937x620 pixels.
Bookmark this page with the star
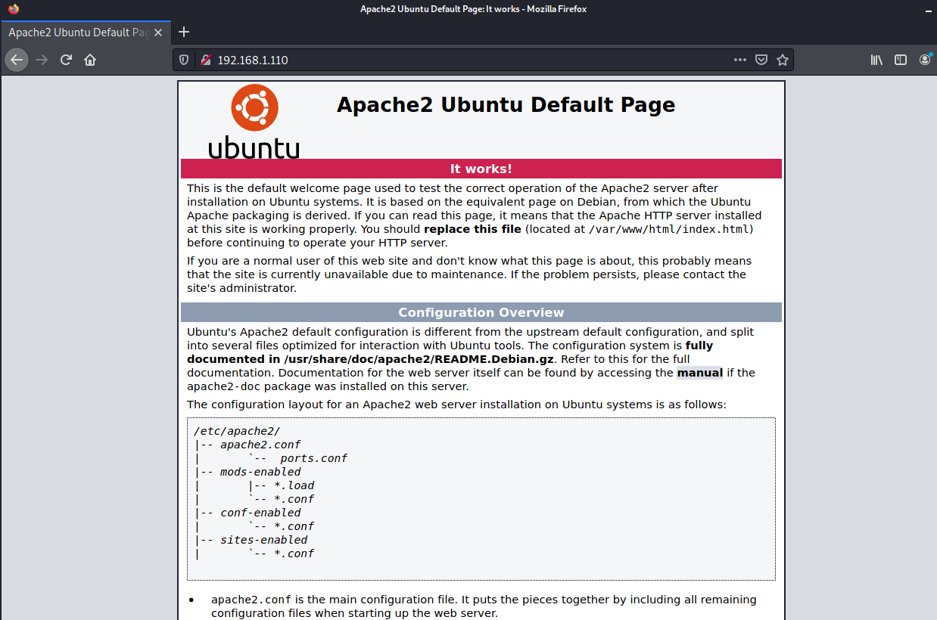pyautogui.click(x=782, y=60)
